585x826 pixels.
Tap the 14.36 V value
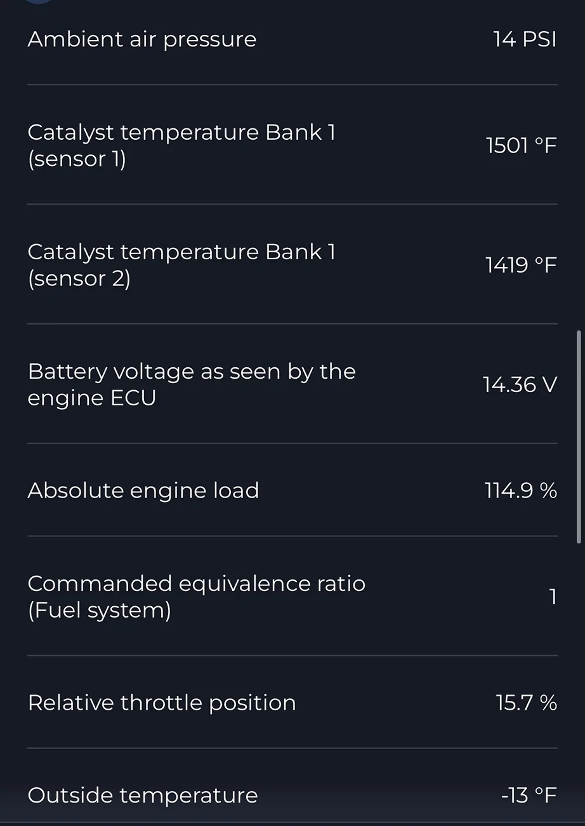tap(520, 384)
